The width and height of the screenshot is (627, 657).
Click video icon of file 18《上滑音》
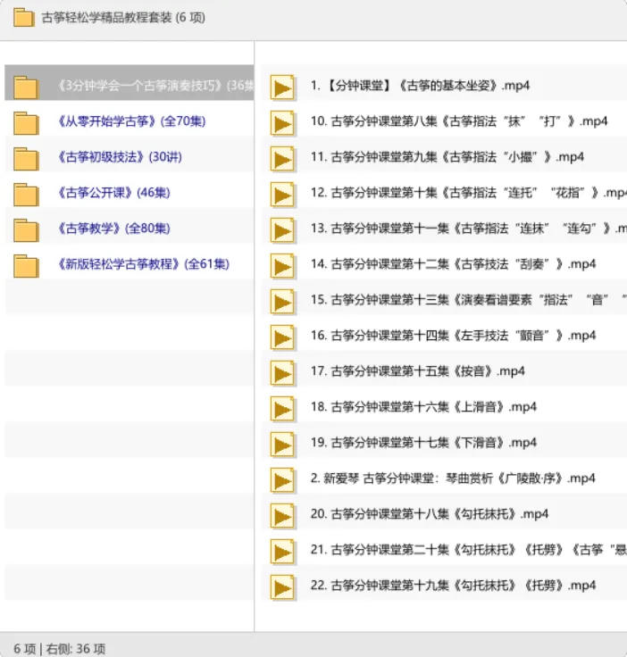pyautogui.click(x=282, y=409)
